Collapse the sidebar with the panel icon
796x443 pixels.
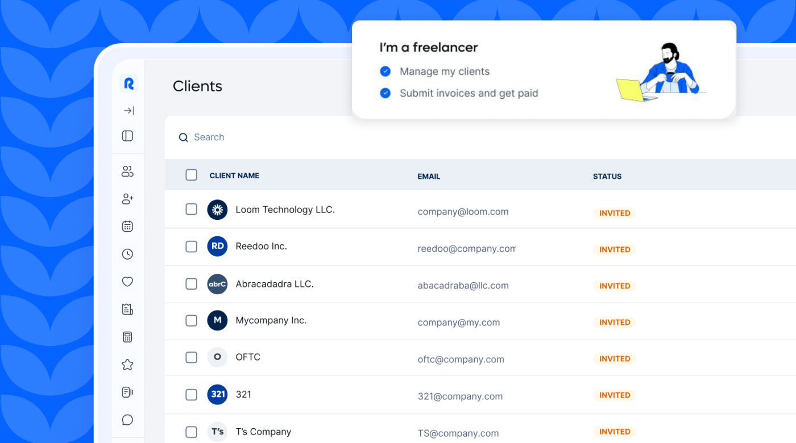click(127, 136)
